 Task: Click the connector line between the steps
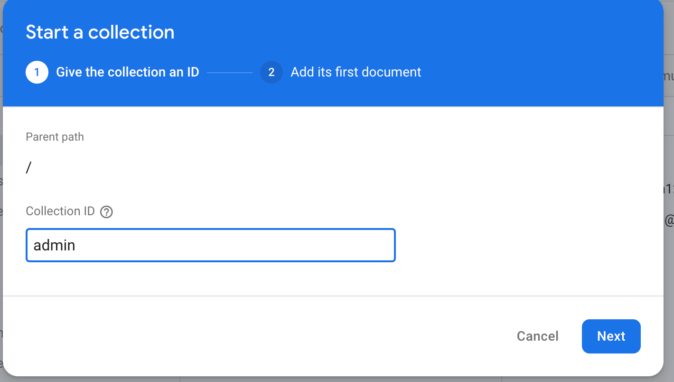click(230, 73)
